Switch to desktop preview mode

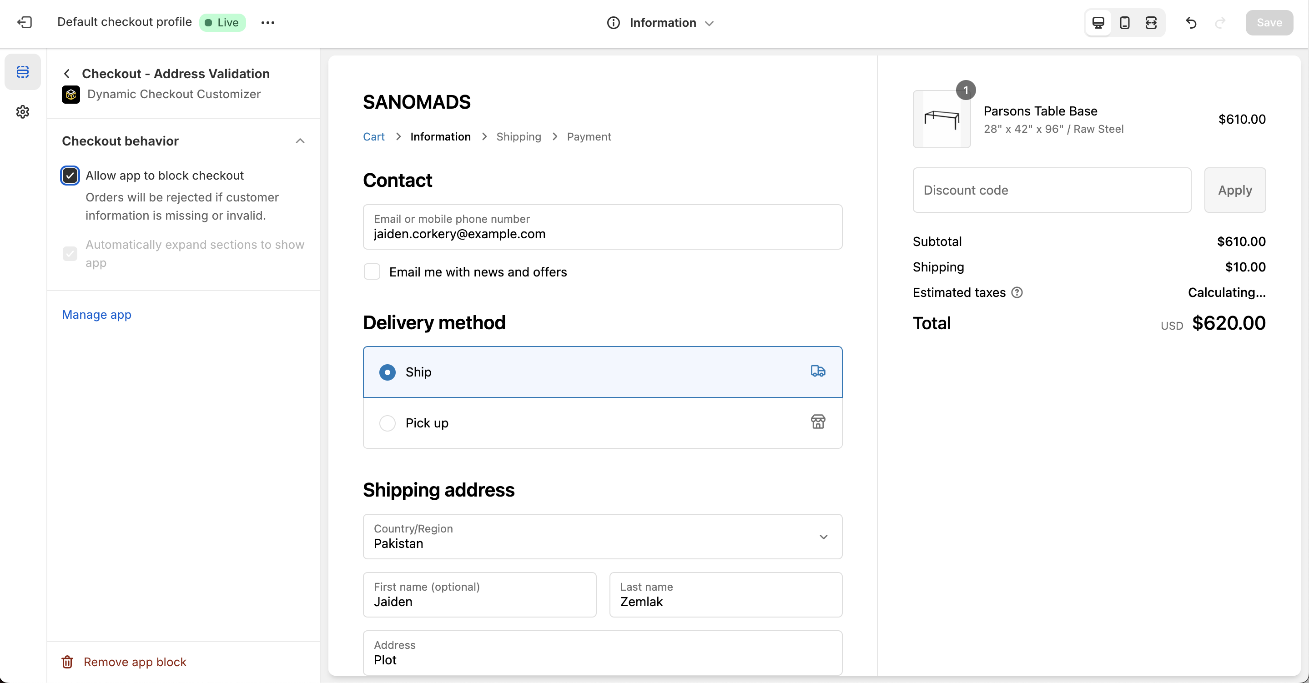[1098, 22]
